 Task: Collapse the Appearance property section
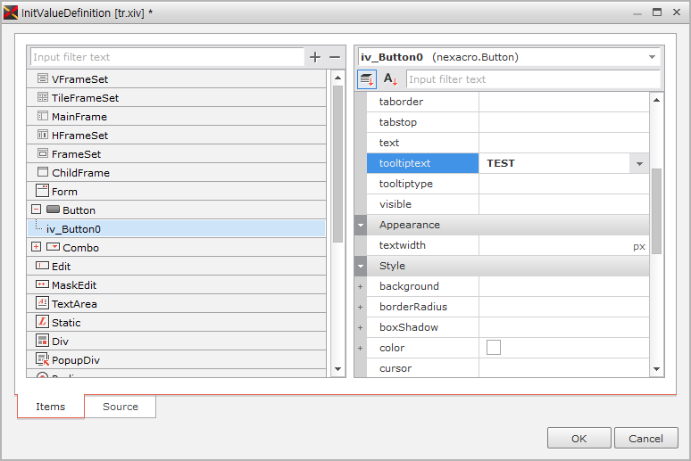361,225
